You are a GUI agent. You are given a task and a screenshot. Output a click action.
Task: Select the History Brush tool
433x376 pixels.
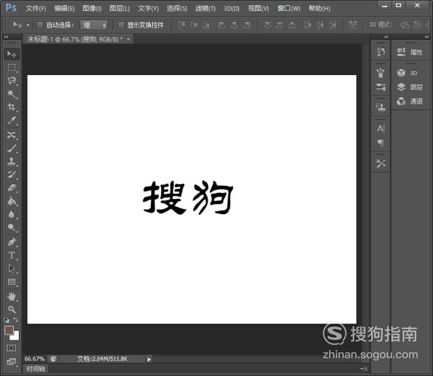(12, 175)
